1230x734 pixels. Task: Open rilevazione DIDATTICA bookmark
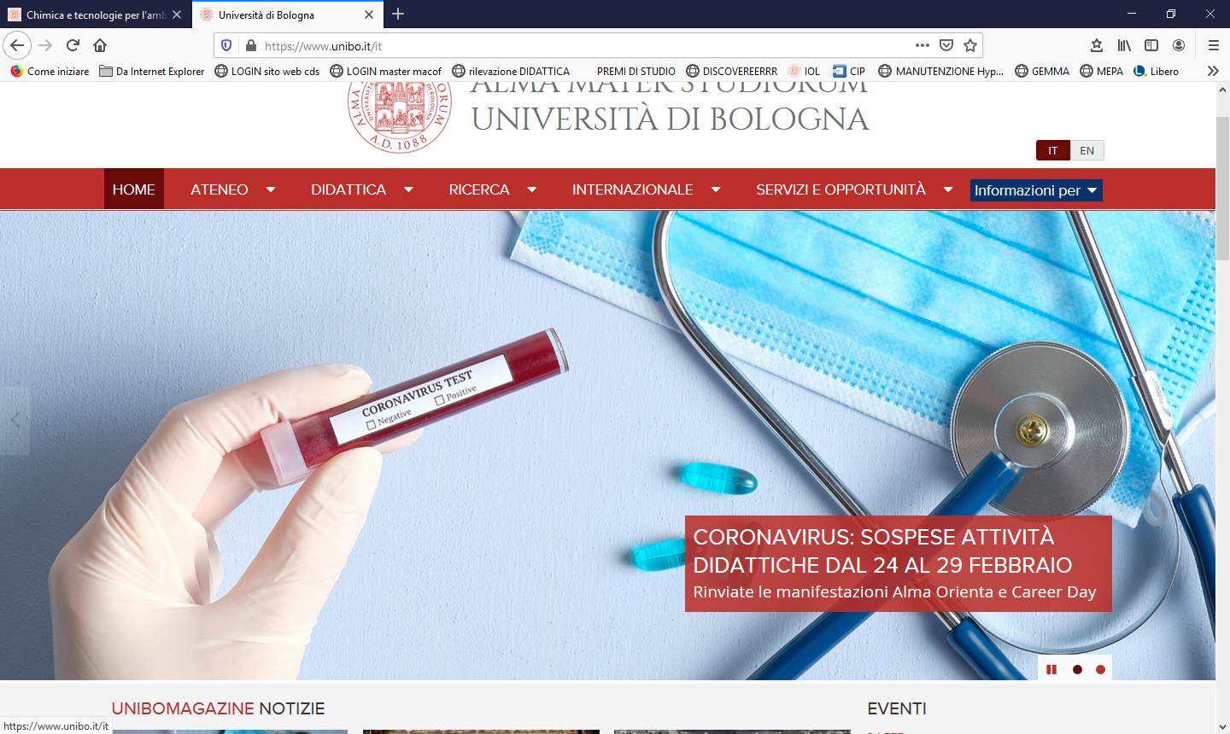click(511, 71)
